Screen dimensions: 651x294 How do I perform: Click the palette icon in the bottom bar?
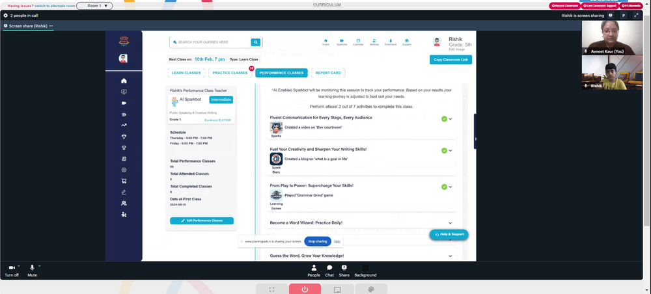point(371,289)
